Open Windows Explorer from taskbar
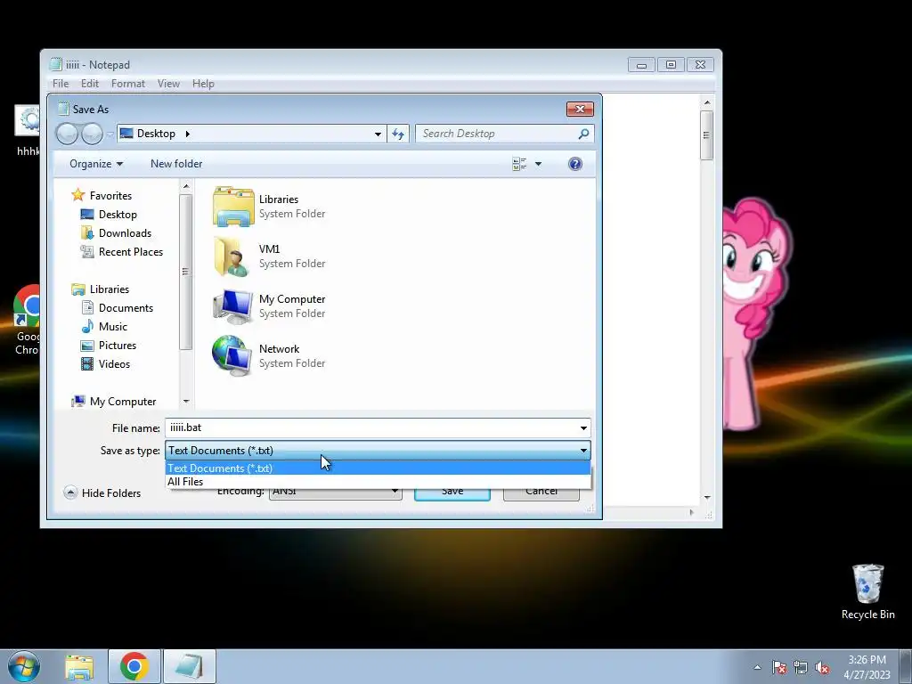 79,666
